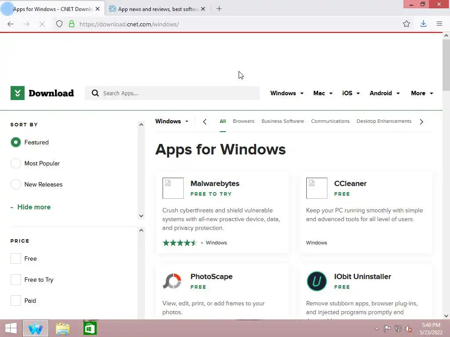Select the Business Software category tab
The height and width of the screenshot is (337, 450).
point(283,121)
